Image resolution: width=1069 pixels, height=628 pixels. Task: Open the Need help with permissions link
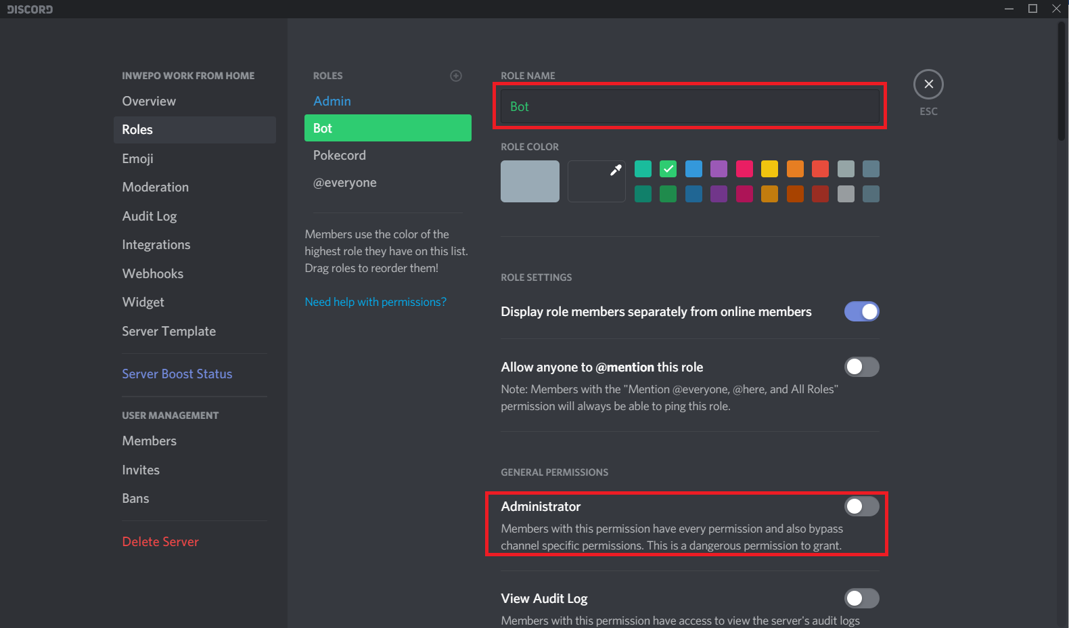376,302
